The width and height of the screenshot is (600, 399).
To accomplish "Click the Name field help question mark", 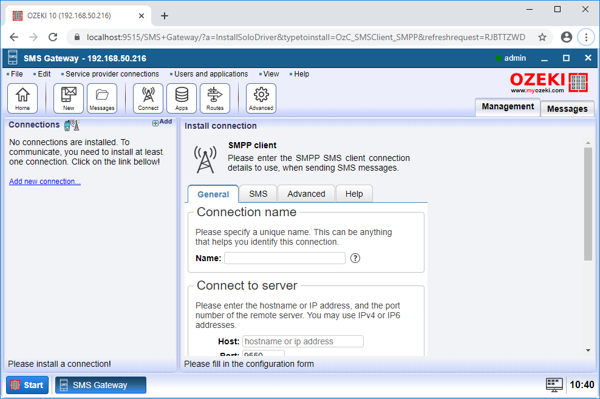I will [x=355, y=258].
